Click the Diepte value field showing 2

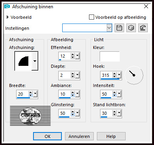tap(65, 75)
